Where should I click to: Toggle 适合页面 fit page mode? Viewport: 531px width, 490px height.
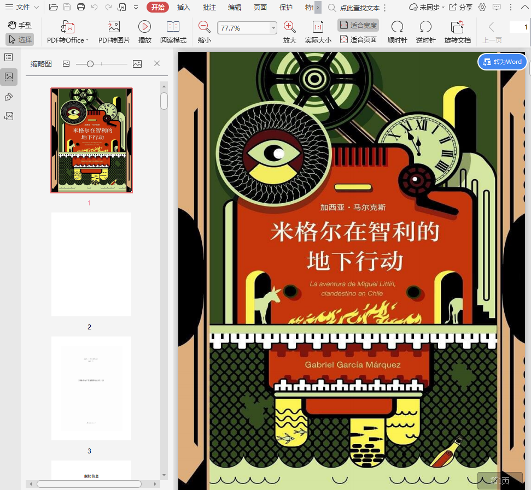point(358,39)
